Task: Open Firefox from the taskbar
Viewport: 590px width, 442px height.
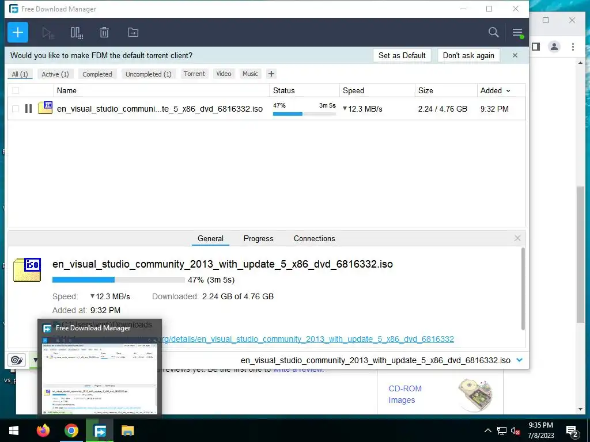Action: point(43,430)
